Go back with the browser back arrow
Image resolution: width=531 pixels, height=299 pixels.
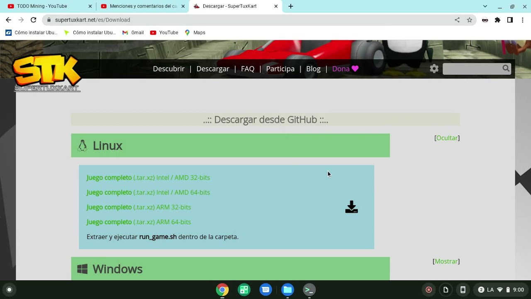pos(8,20)
